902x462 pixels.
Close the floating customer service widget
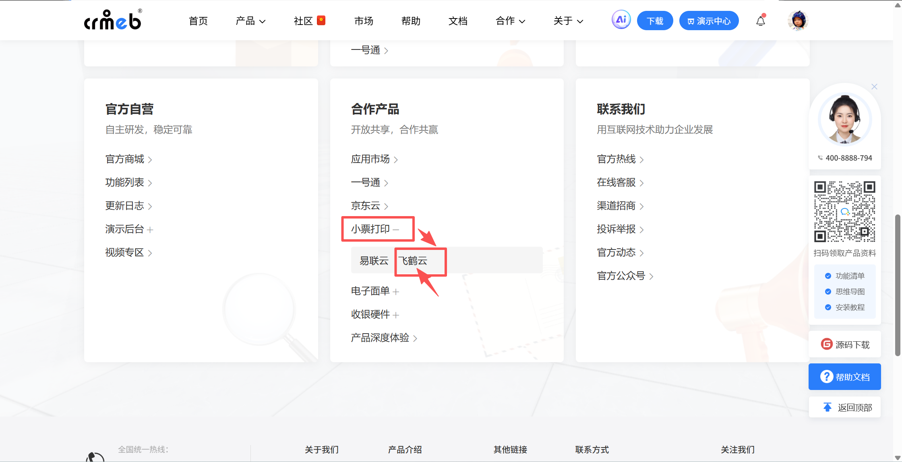tap(874, 87)
